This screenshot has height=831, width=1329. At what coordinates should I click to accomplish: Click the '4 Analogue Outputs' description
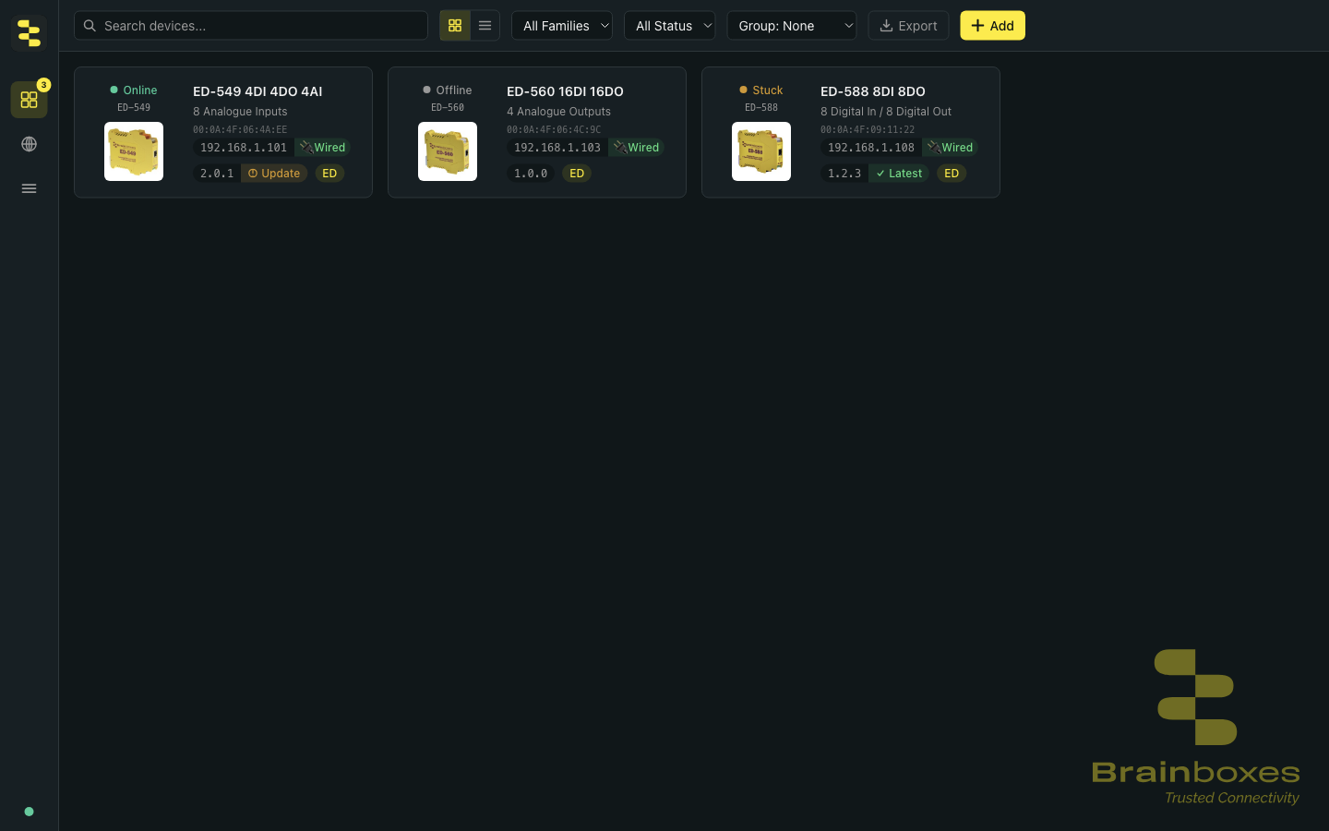tap(558, 112)
